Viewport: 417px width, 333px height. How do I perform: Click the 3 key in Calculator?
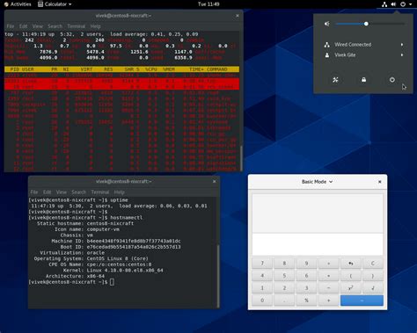pos(306,288)
